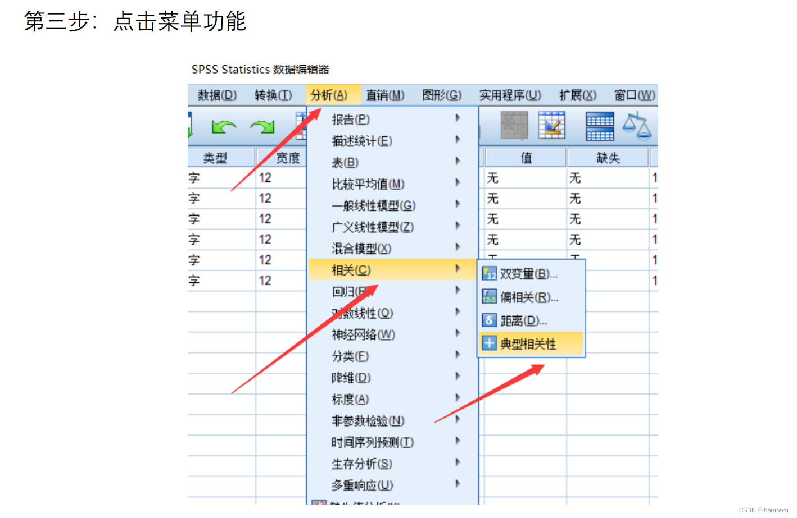
Task: Select 典型相关性 submenu entry
Action: [531, 343]
